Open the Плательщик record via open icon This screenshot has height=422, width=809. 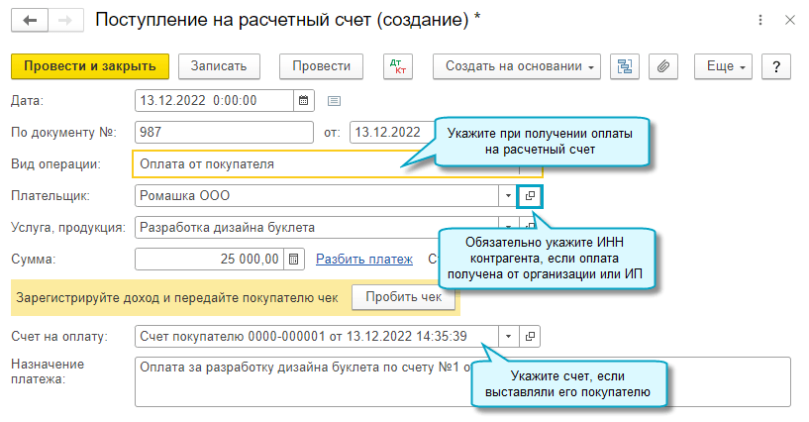tap(531, 196)
